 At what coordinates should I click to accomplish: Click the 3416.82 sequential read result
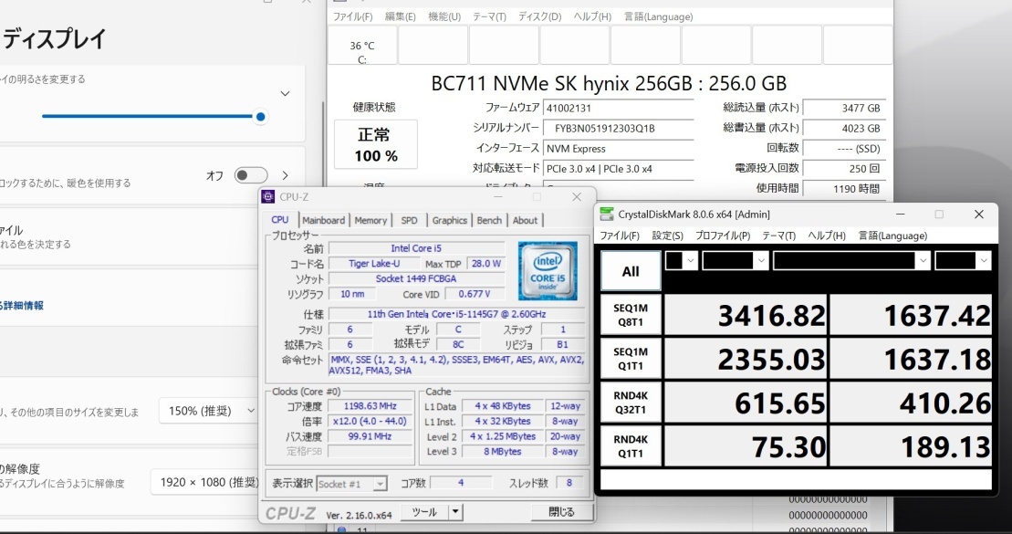point(746,315)
